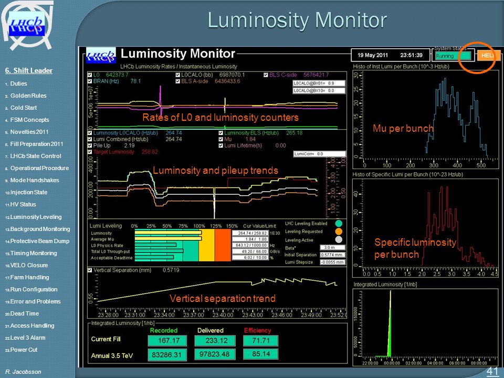Uncheck Luminosity L0CALO (Hz/ub) checkbox
The image size is (504, 378).
90,133
